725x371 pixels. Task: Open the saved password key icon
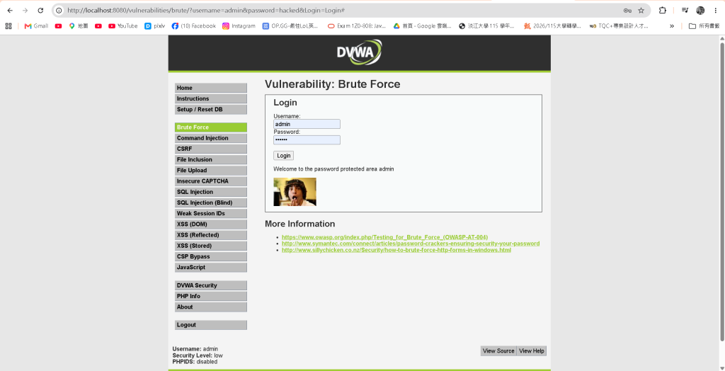(627, 10)
